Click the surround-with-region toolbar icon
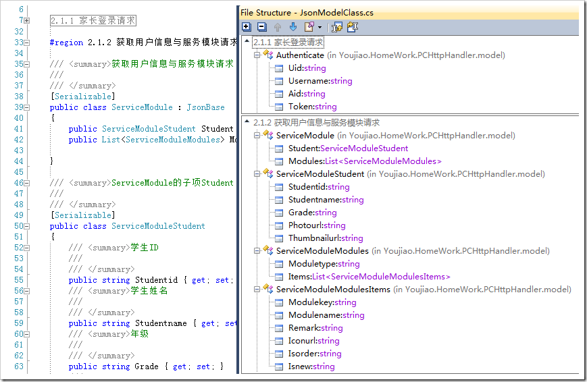Screen dimensions: 587x382 [x=309, y=27]
